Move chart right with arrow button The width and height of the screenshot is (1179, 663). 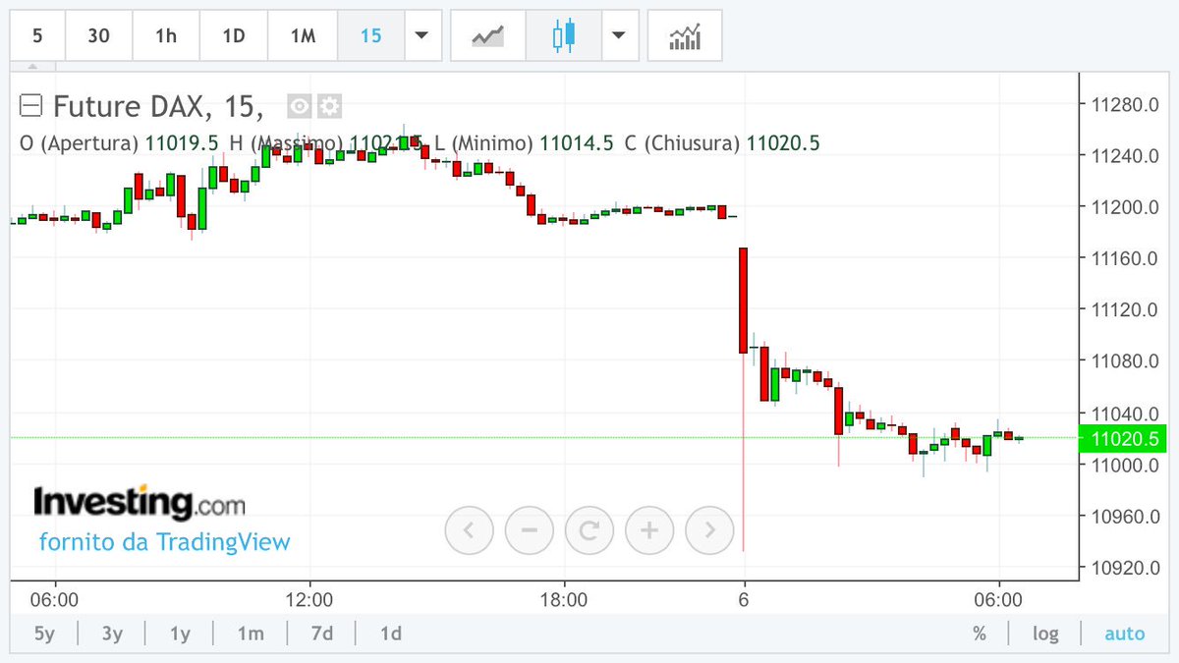click(708, 531)
